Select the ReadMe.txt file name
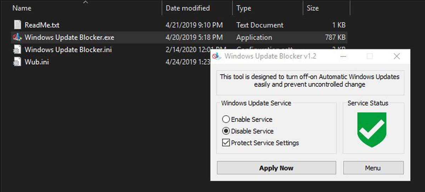This screenshot has height=192, width=425. coord(43,25)
